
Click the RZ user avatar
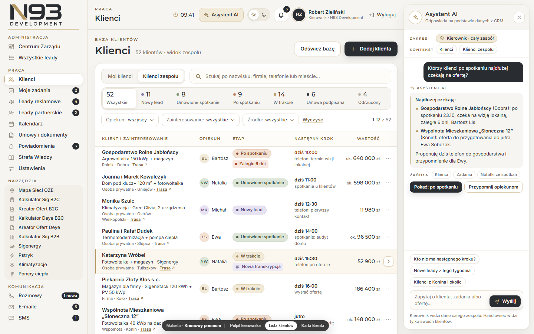[x=299, y=15]
